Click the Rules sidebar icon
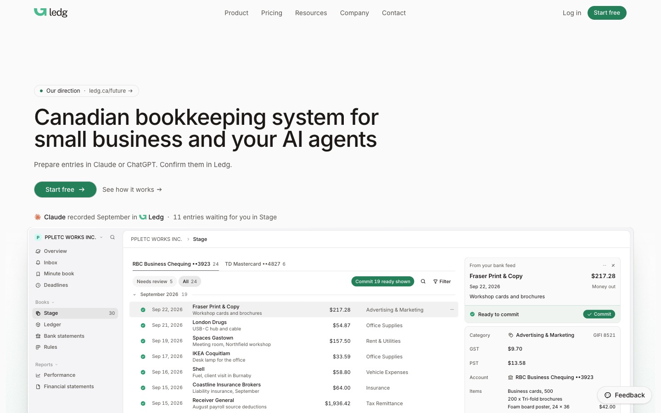 pos(38,347)
